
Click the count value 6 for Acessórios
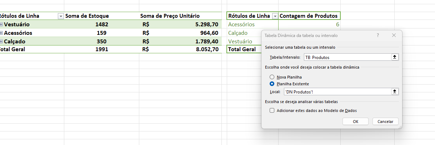coord(337,25)
